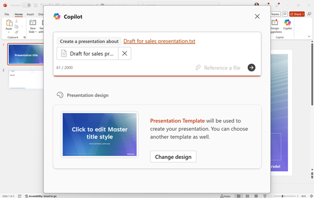Image resolution: width=314 pixels, height=198 pixels.
Task: Click the Paste icon in Clipboard group
Action: click(x=9, y=23)
